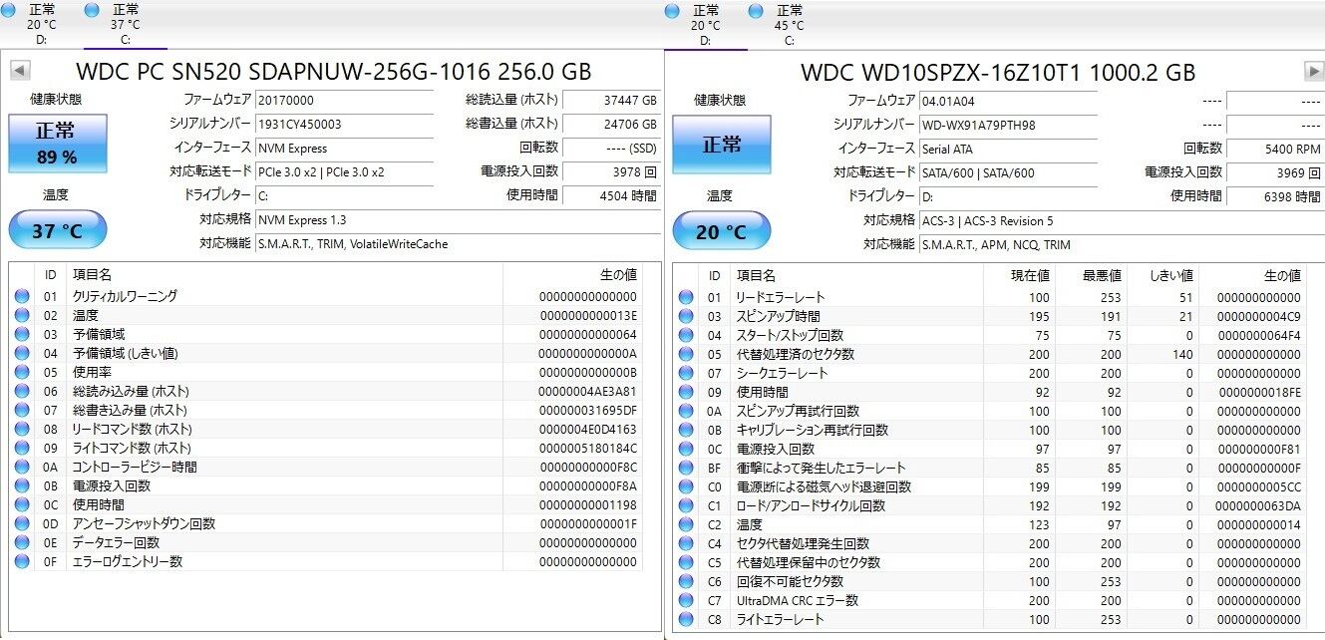Click the status orb for クリティカルワーニング row

pos(22,296)
